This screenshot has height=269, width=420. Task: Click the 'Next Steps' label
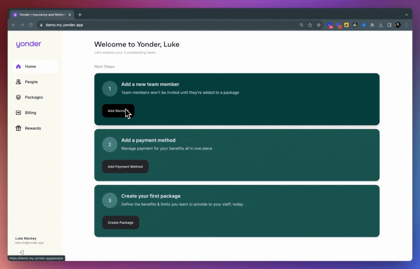pyautogui.click(x=105, y=67)
